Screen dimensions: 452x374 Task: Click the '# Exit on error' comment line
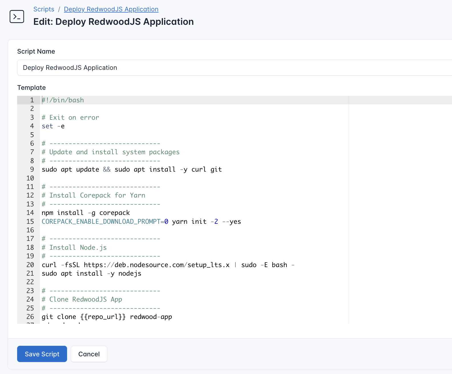click(70, 117)
